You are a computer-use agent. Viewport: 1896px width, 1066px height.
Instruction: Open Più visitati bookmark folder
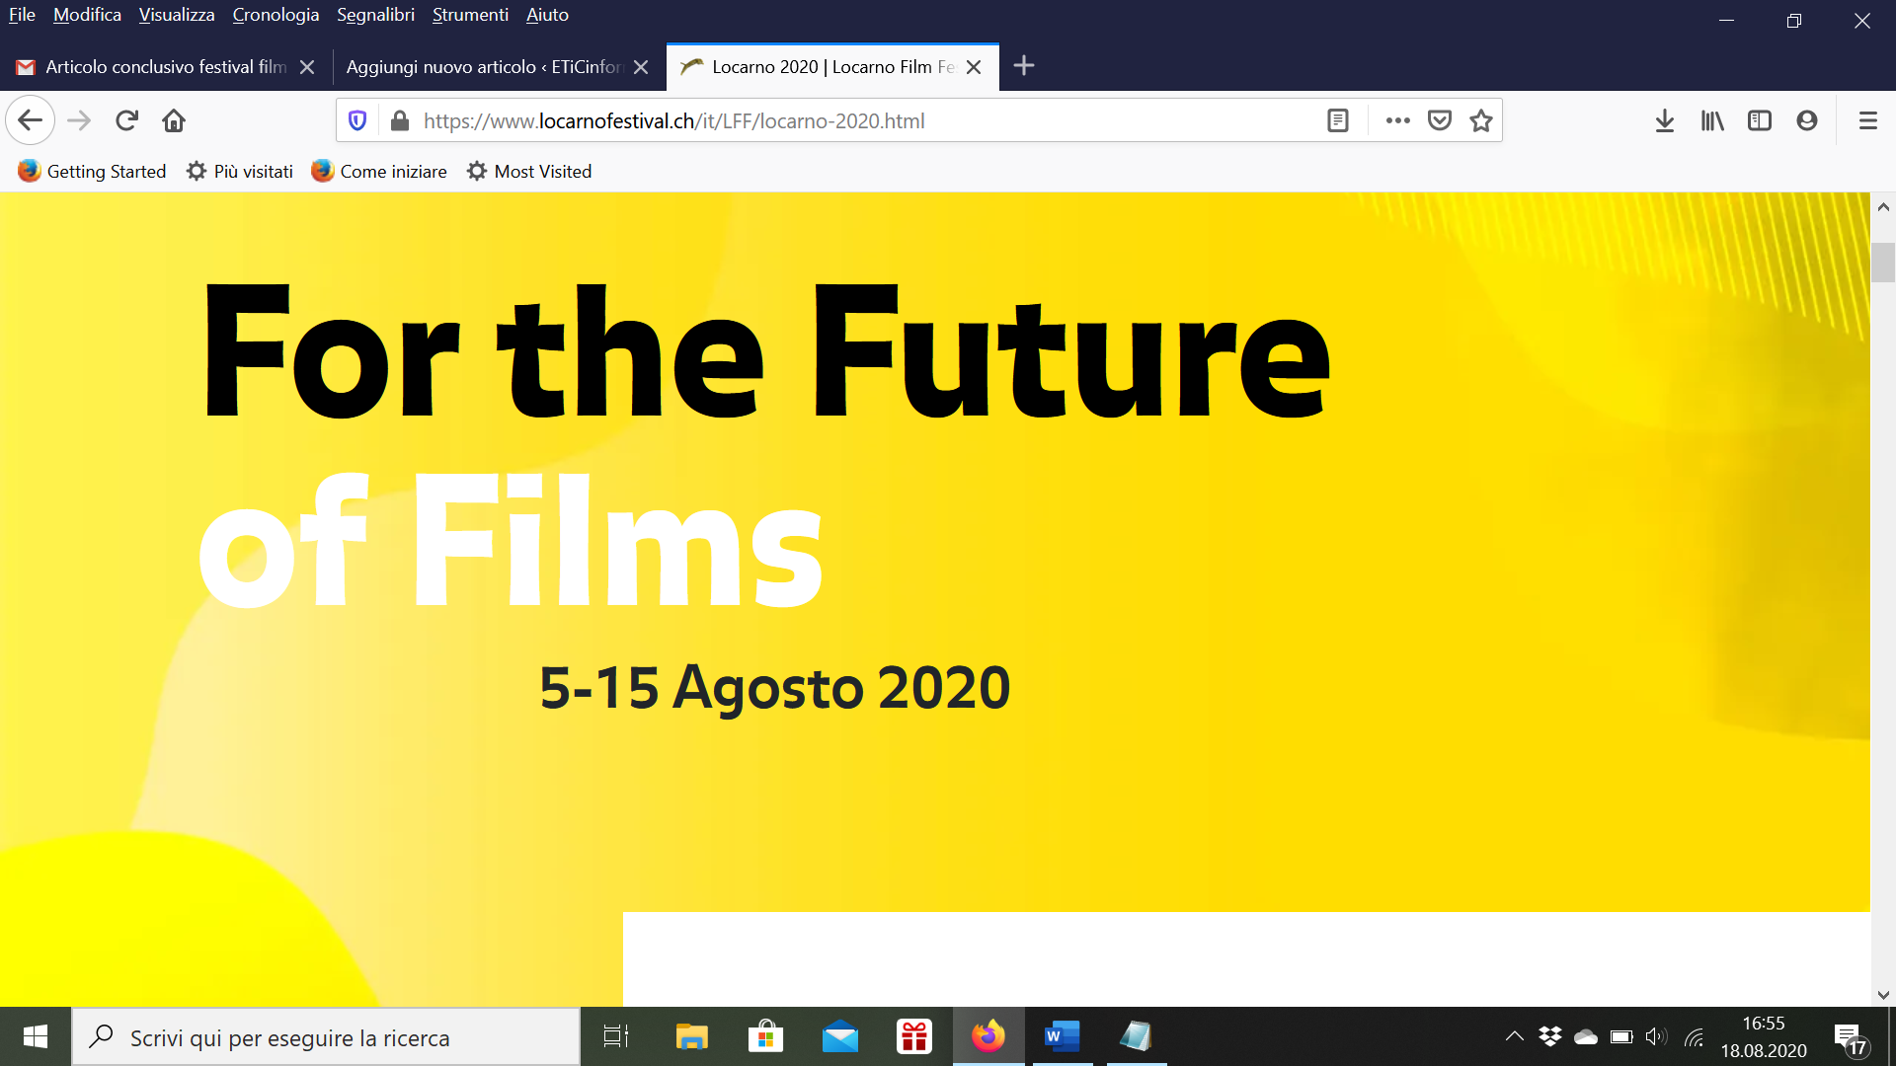click(240, 172)
